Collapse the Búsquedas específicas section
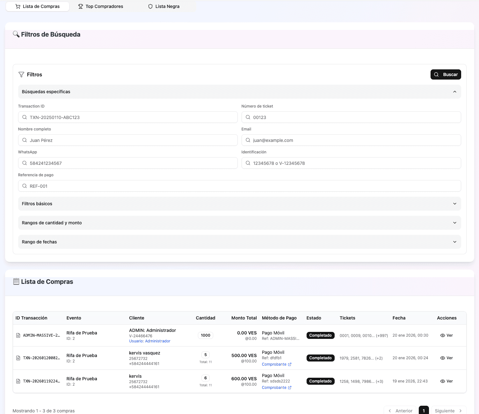479x414 pixels. pyautogui.click(x=454, y=92)
